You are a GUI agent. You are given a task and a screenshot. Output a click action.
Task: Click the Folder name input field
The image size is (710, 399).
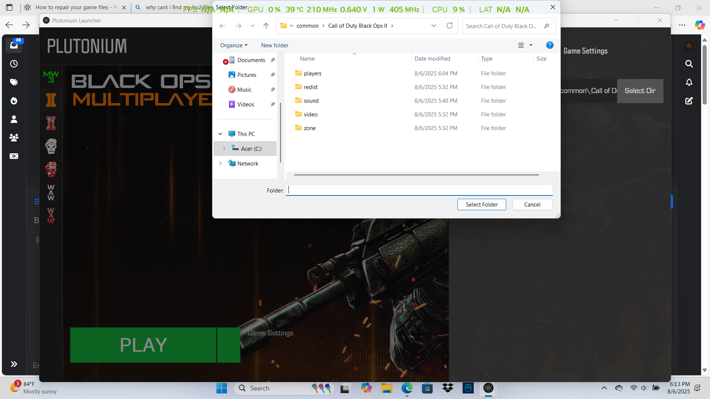419,190
